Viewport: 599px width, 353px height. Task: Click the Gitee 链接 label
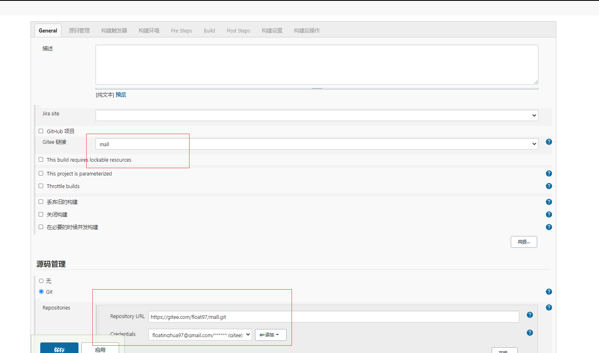[x=54, y=142]
